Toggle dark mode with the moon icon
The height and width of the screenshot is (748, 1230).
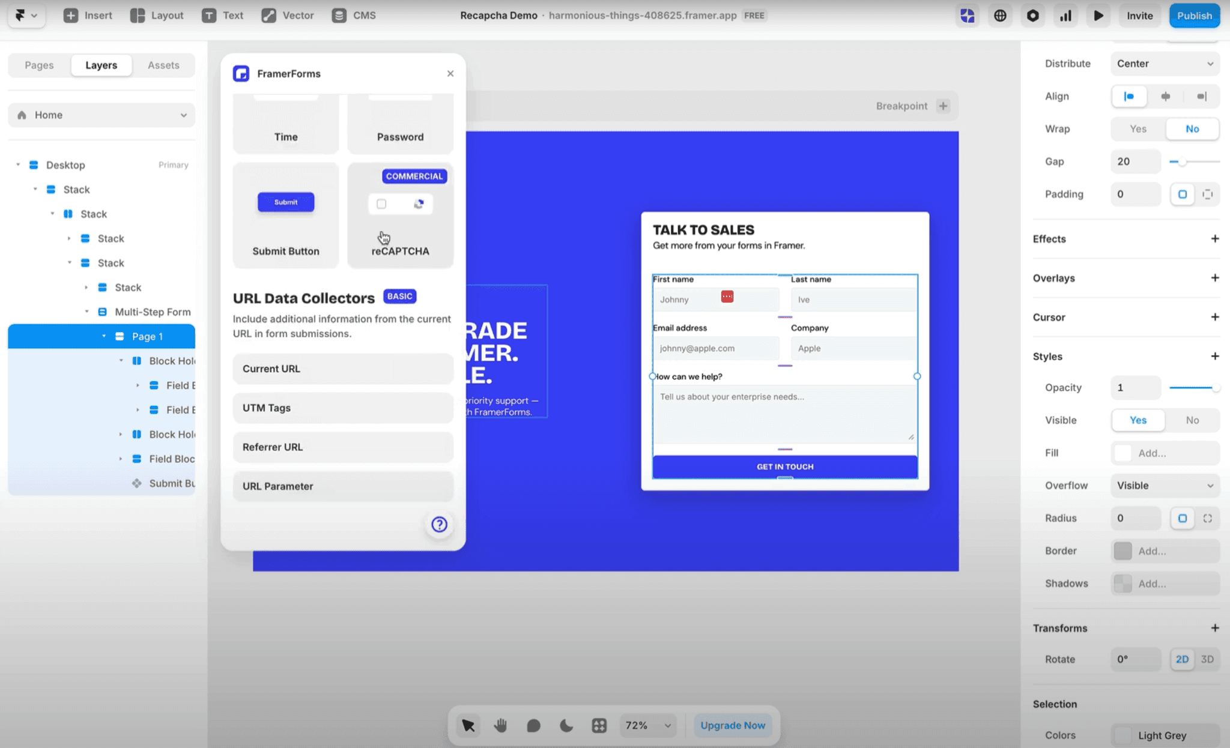[566, 725]
